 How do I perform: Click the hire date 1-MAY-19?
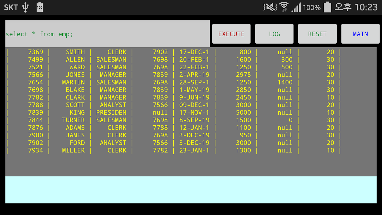194,90
